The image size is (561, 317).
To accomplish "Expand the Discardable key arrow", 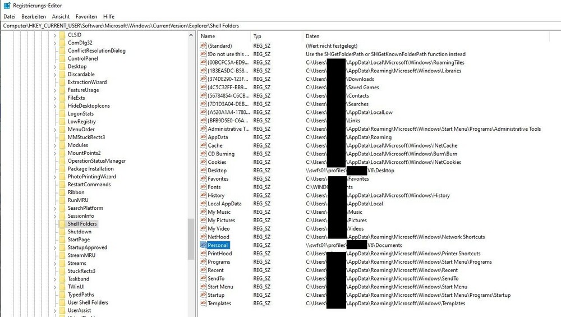I will [x=55, y=74].
